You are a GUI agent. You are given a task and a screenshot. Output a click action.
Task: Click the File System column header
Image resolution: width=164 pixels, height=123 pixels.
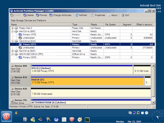click(112, 25)
